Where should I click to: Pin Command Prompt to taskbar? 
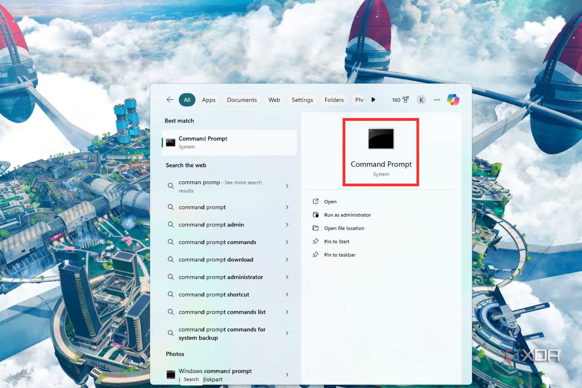point(340,255)
